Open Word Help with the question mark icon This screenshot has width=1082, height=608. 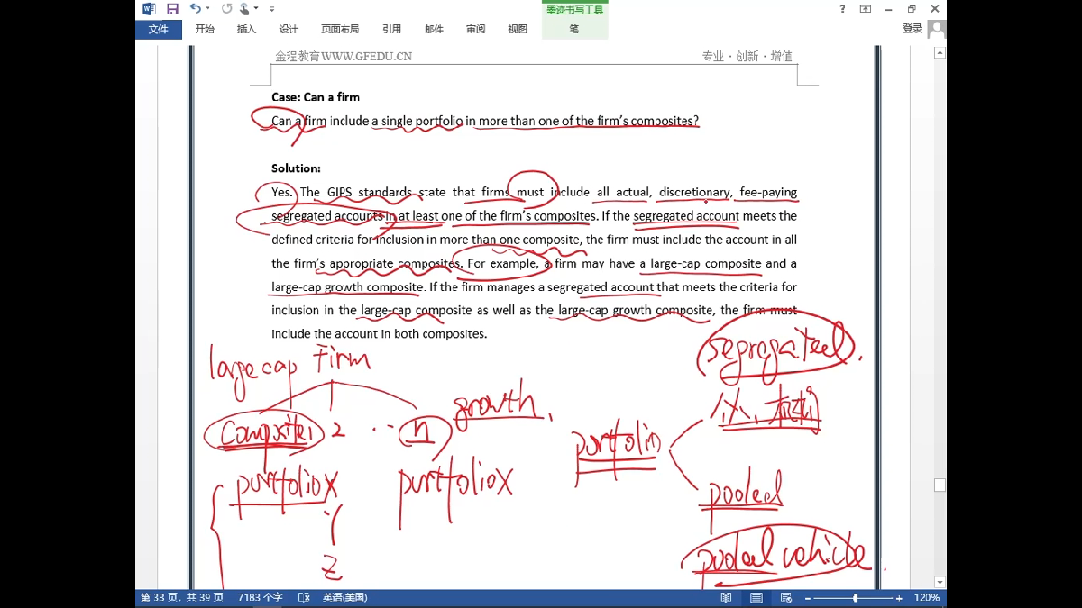click(x=843, y=9)
